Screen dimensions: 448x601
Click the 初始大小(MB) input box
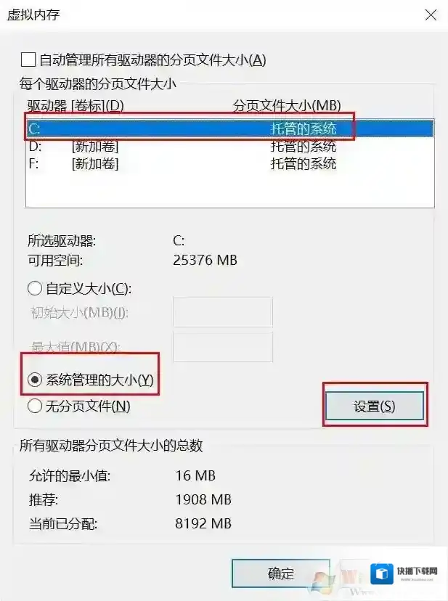tap(223, 311)
